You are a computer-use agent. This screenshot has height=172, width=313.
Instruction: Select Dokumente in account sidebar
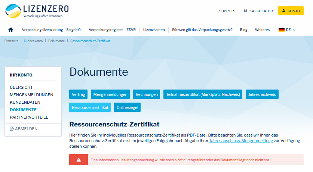point(23,110)
